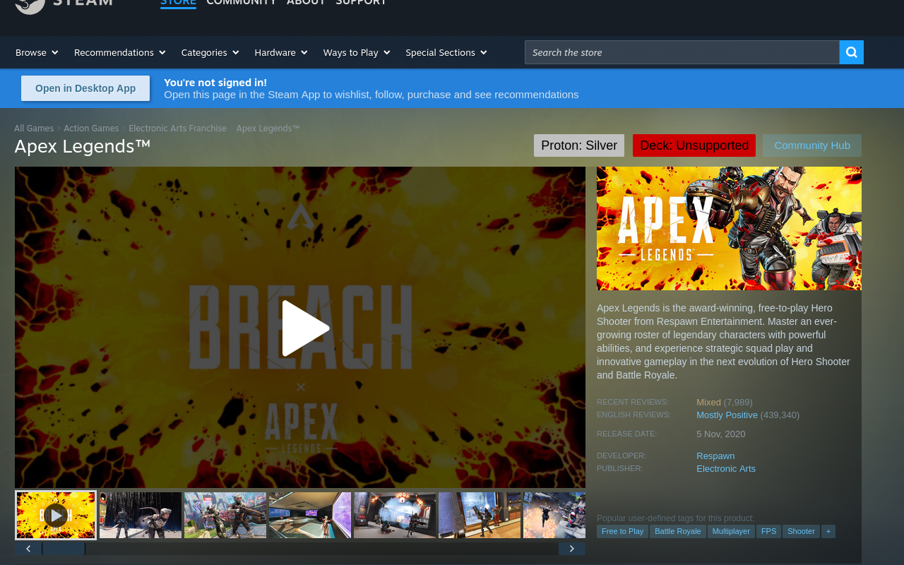Select the Multiplayer tag
Viewport: 904px width, 565px height.
coord(731,531)
